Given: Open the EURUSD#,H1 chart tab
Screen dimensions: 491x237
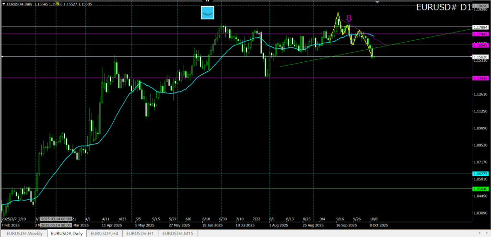Looking at the screenshot, I should [x=140, y=233].
